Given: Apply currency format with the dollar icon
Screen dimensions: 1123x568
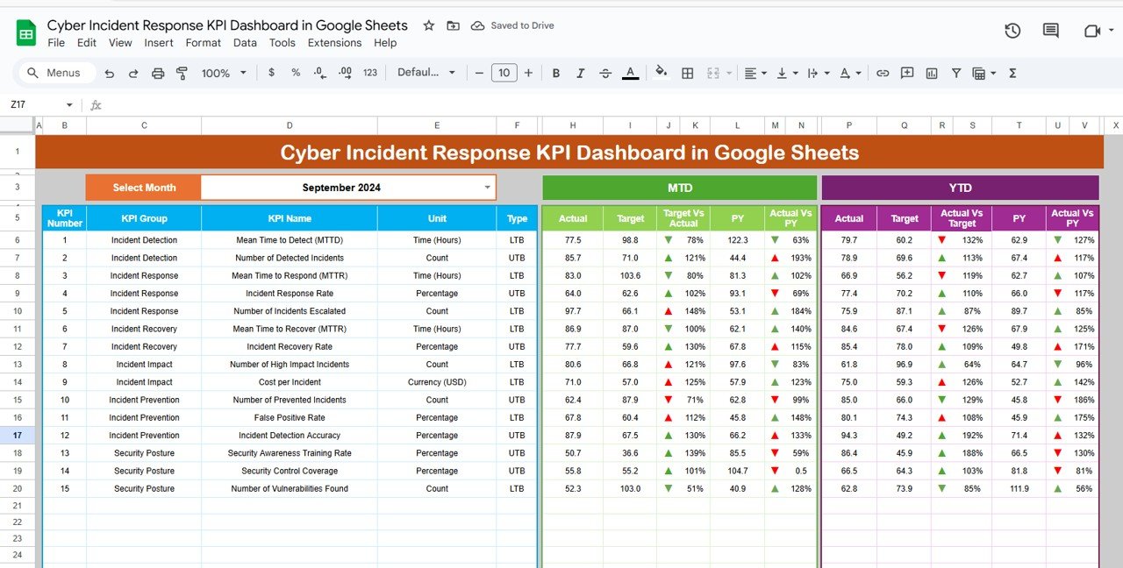Looking at the screenshot, I should coord(271,73).
